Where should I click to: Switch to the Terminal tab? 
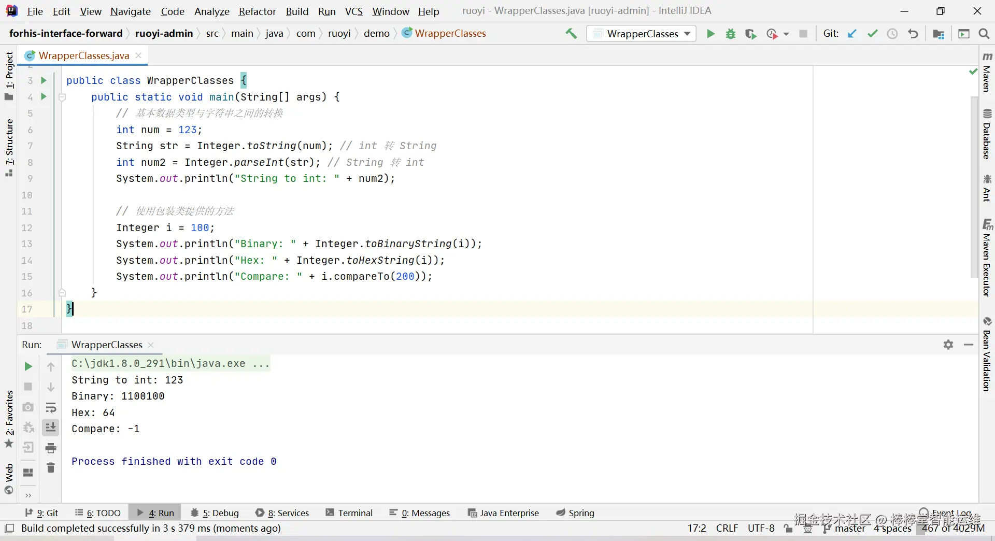349,513
